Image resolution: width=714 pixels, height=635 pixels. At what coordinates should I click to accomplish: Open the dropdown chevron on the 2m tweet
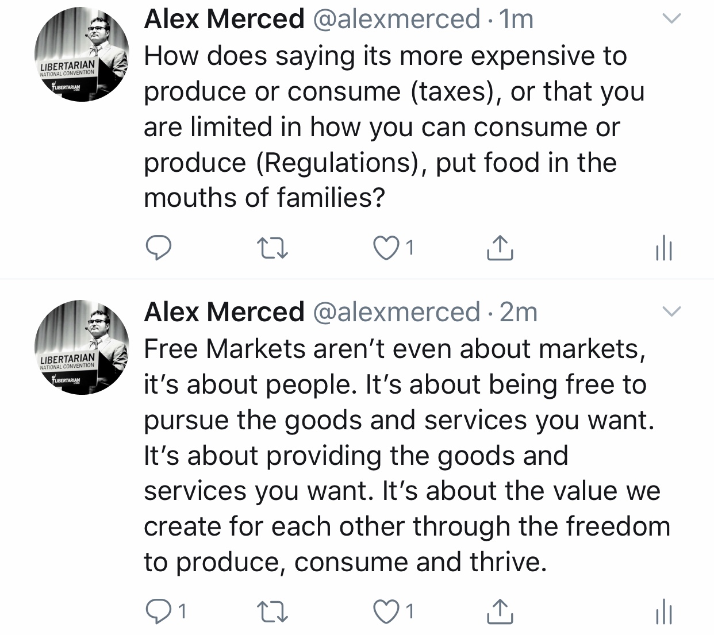coord(671,312)
